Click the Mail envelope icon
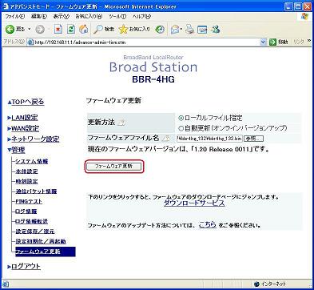Image resolution: width=314 pixels, height=290 pixels. click(175, 30)
